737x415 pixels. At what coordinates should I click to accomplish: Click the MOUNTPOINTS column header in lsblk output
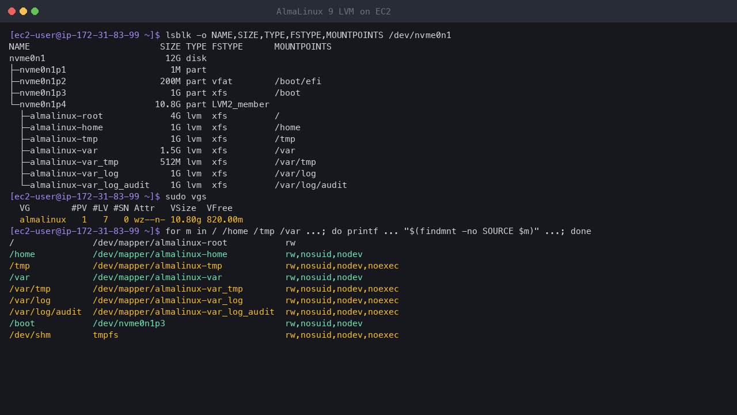303,47
